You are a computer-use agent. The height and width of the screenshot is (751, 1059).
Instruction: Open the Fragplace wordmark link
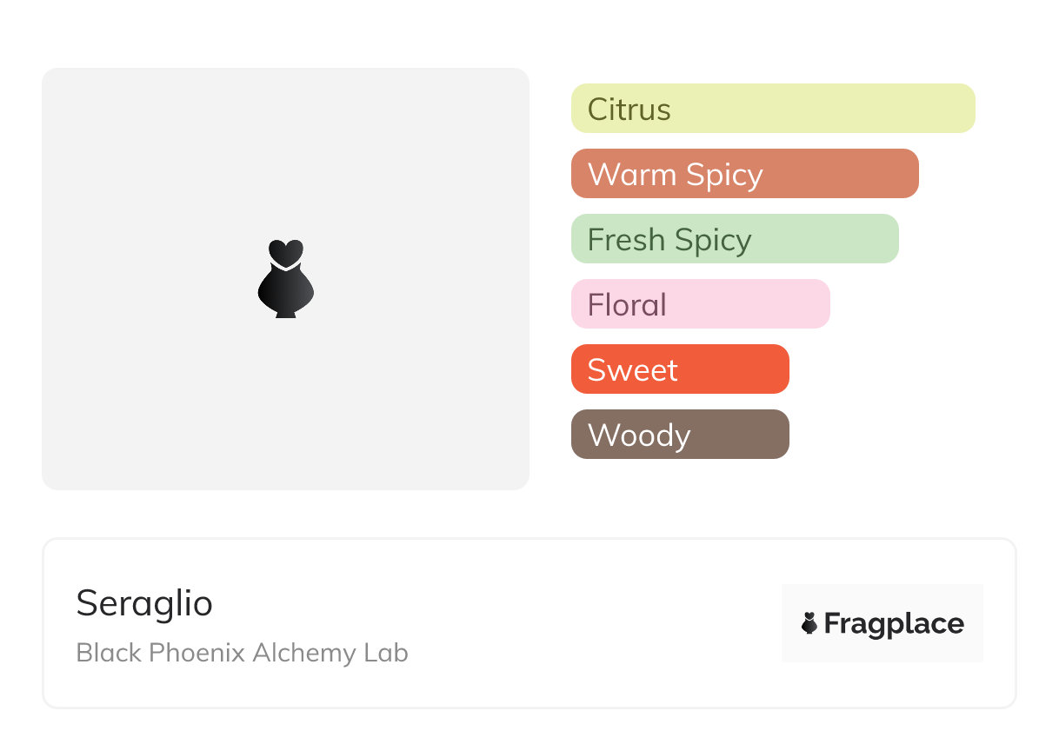[894, 623]
